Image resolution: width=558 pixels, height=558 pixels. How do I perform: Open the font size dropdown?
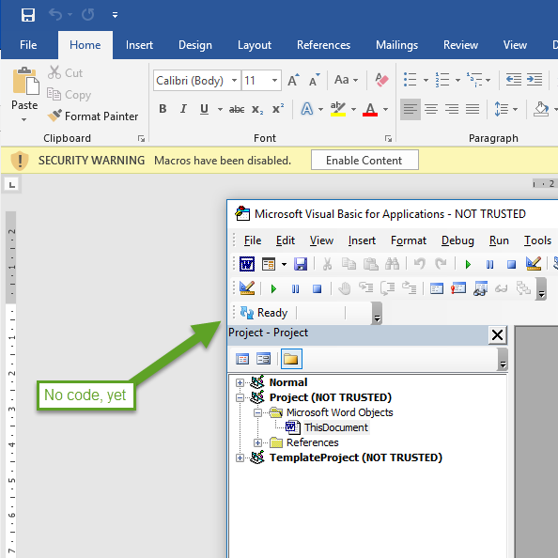coord(274,81)
